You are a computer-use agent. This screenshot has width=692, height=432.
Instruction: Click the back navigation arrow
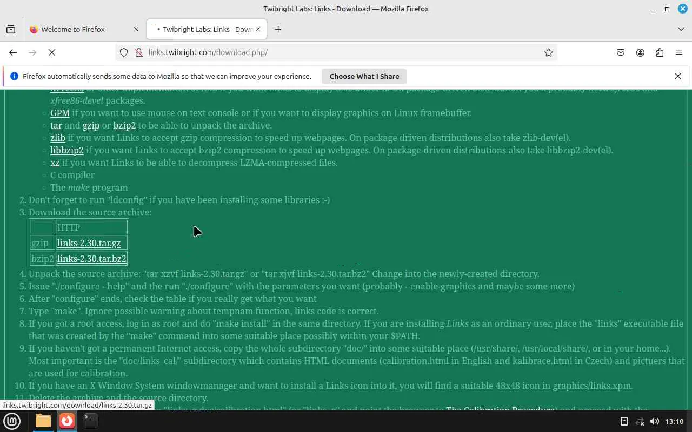click(13, 52)
